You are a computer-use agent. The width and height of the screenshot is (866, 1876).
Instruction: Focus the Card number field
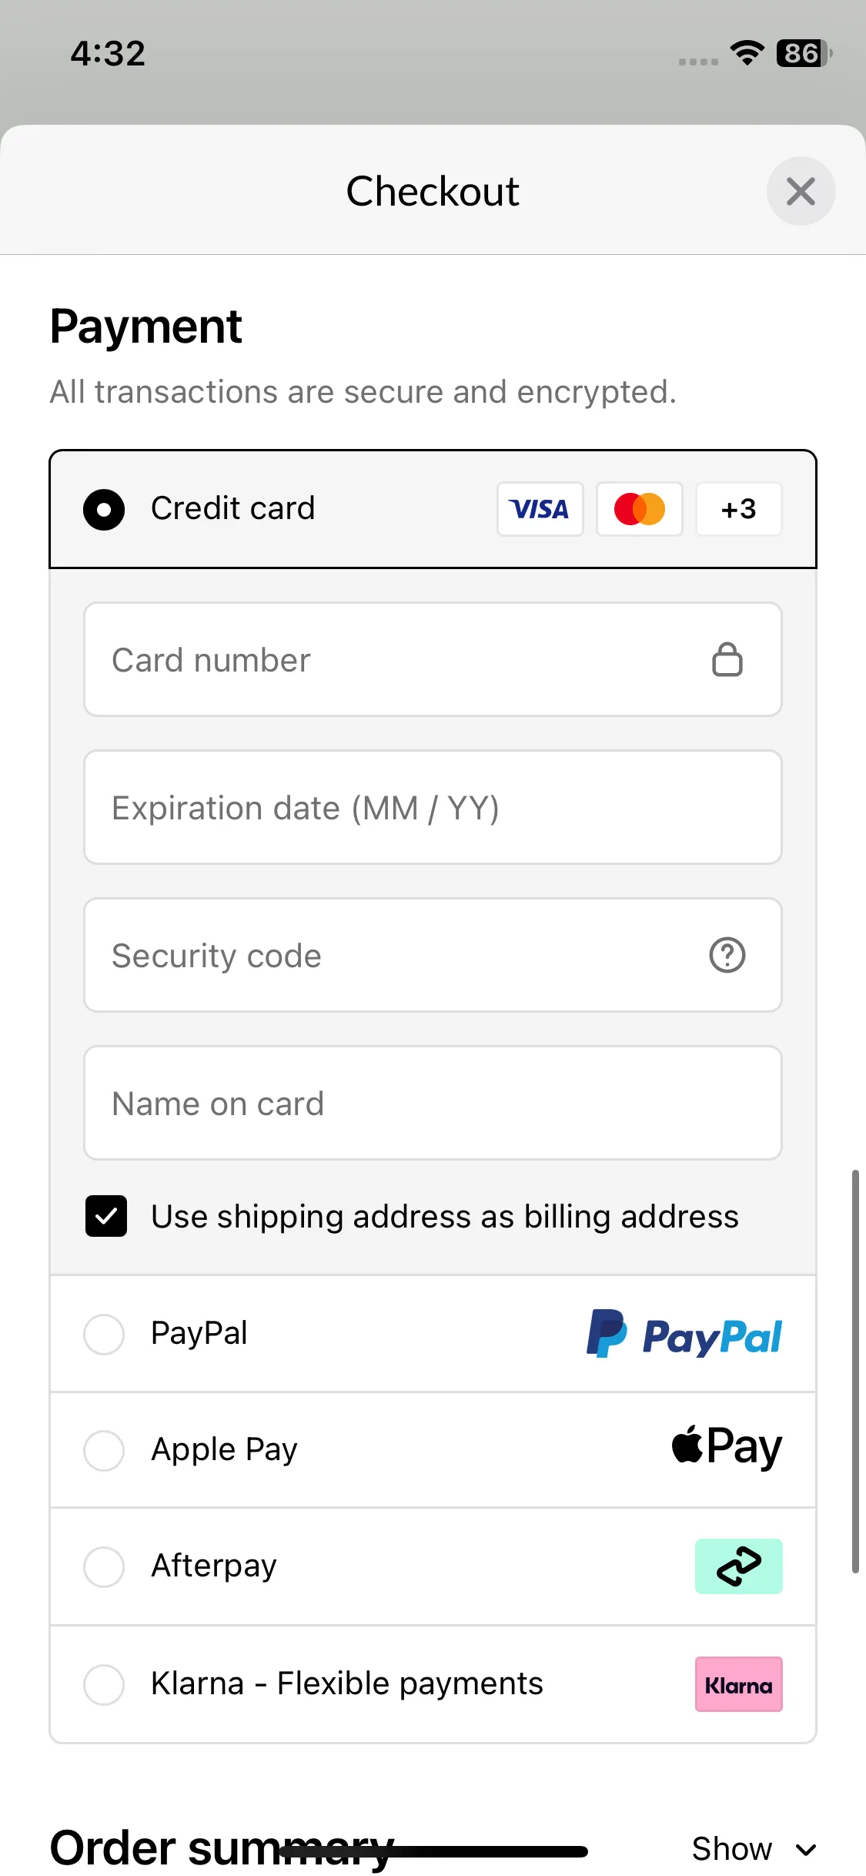[x=433, y=659]
